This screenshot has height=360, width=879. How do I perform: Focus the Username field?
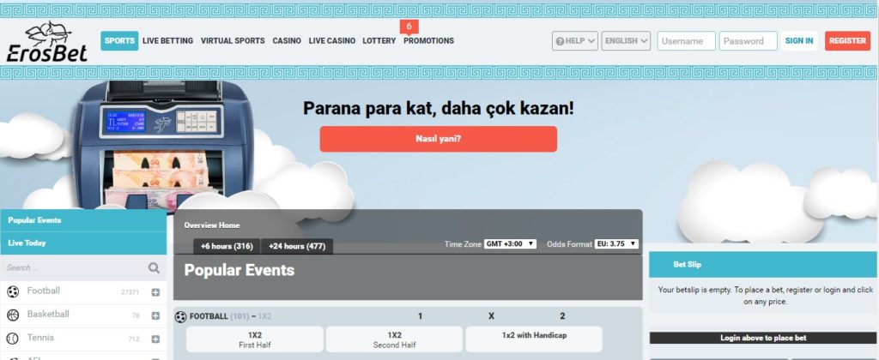point(686,41)
